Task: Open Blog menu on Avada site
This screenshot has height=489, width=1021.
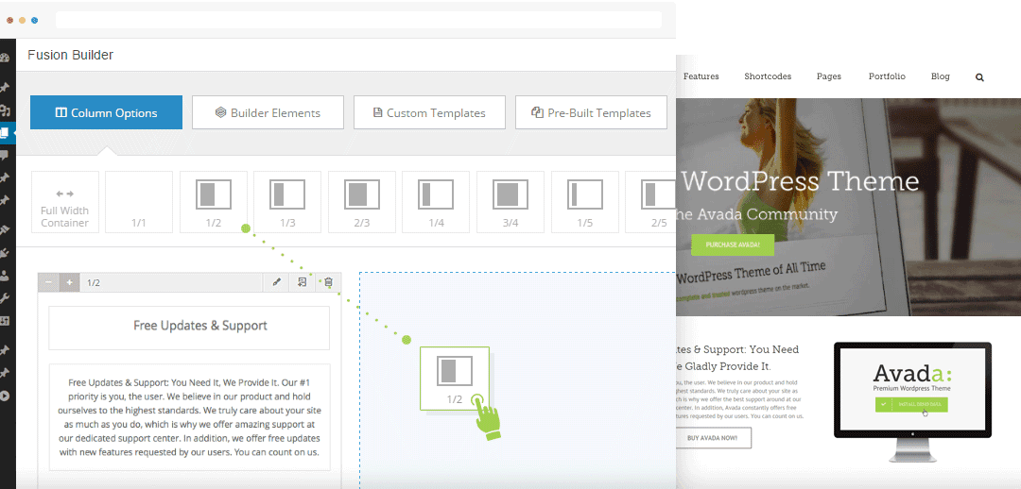Action: (941, 76)
